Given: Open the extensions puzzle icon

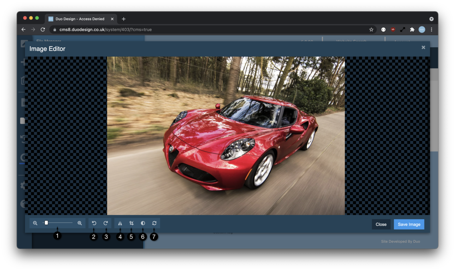Looking at the screenshot, I should [x=412, y=29].
